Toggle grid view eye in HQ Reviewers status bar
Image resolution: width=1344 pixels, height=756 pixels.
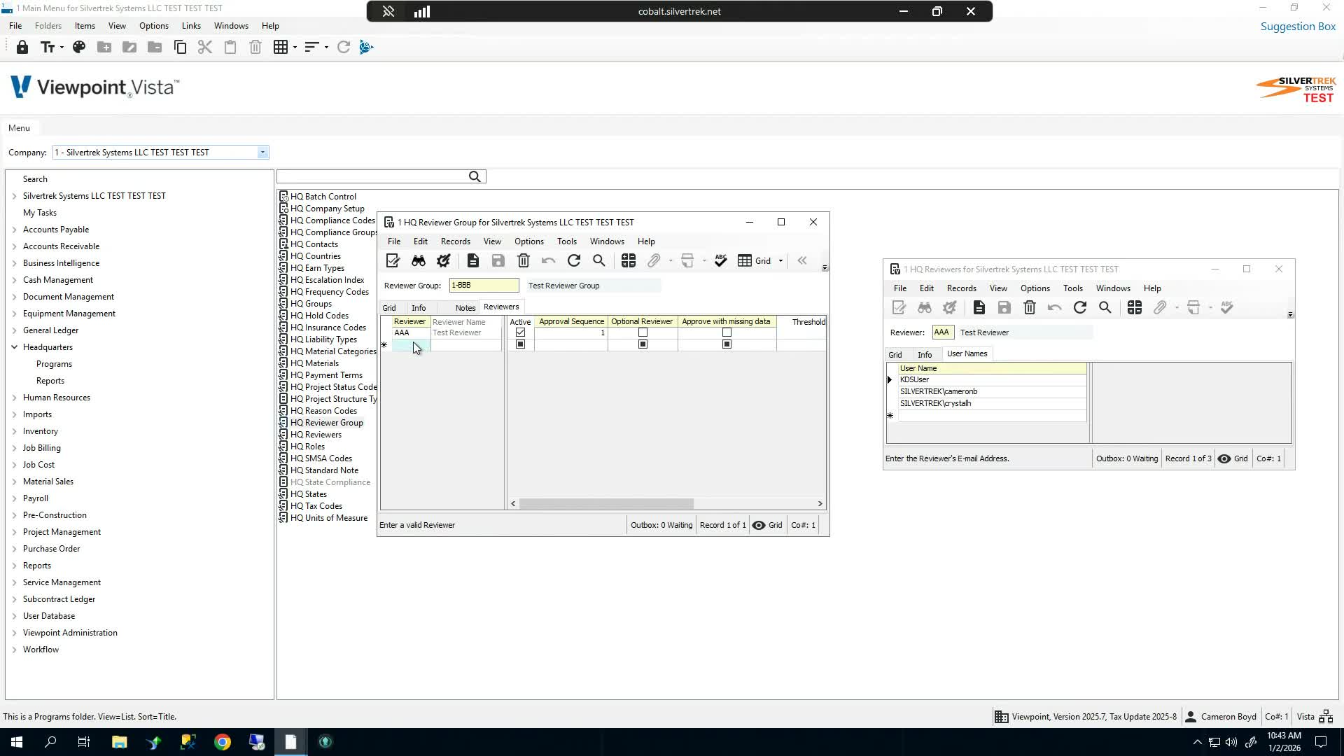tap(1224, 459)
